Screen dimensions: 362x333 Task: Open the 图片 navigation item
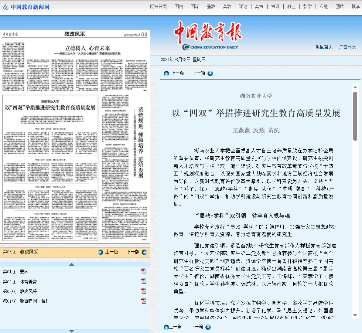pyautogui.click(x=340, y=6)
